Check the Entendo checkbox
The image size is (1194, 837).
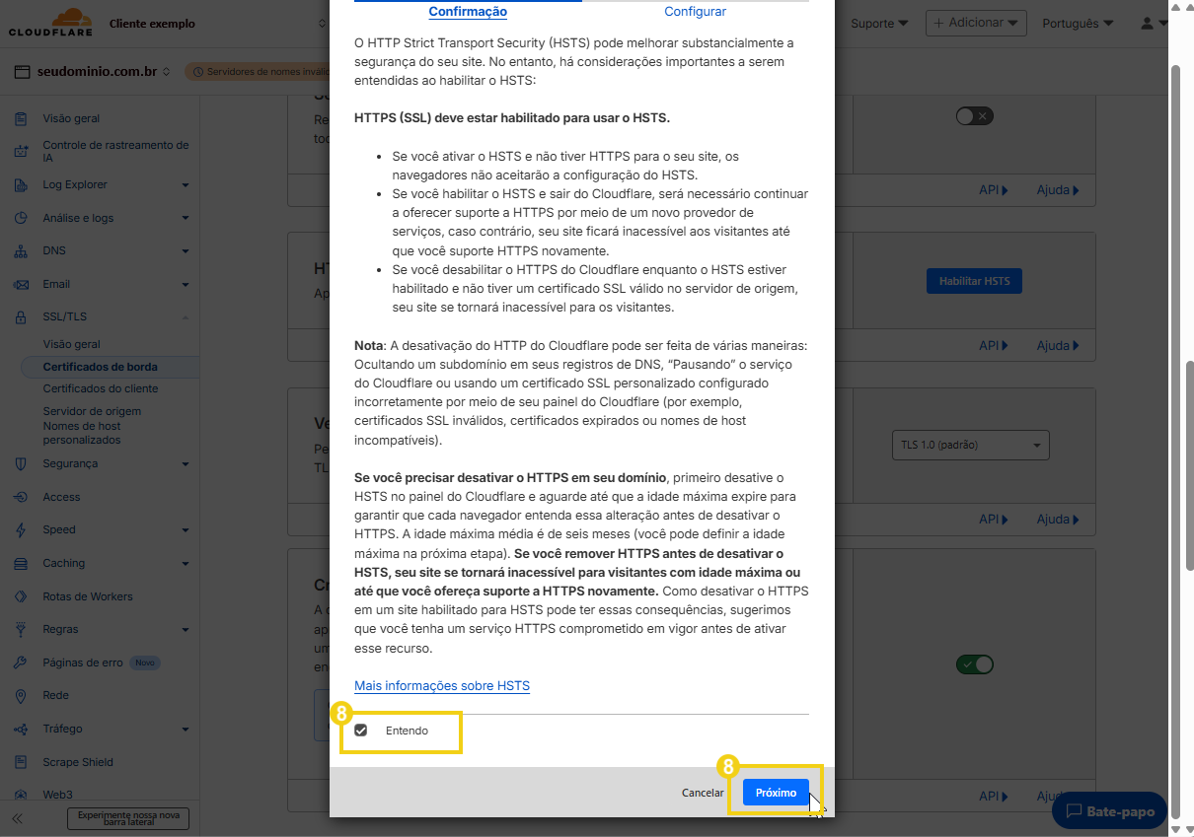pyautogui.click(x=362, y=730)
